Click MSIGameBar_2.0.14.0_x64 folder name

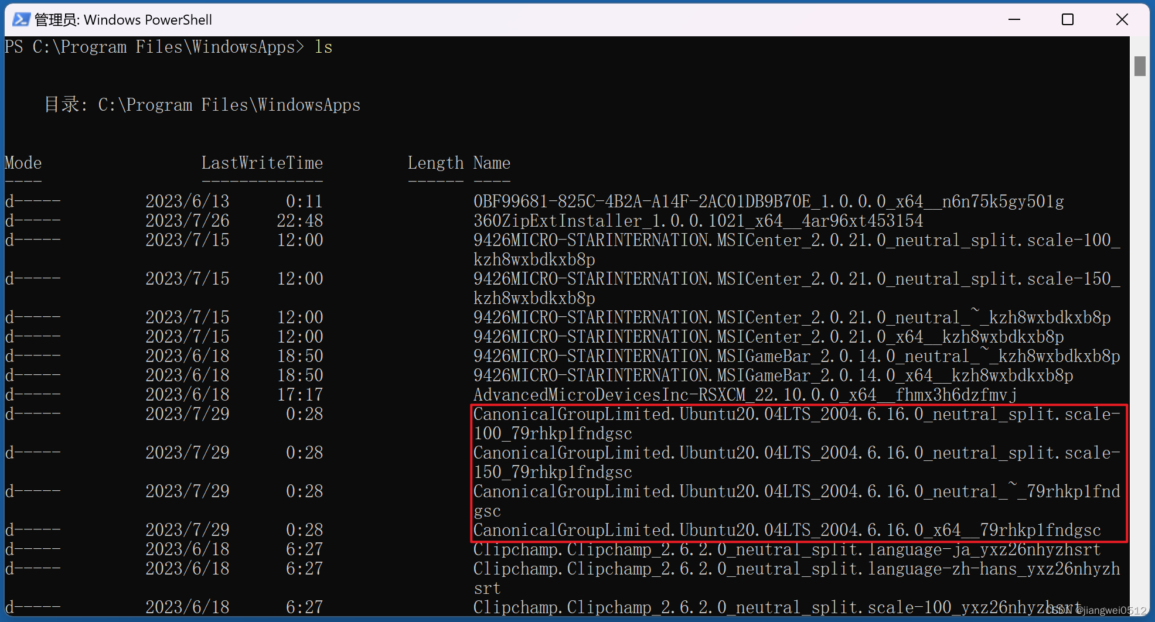tap(773, 375)
